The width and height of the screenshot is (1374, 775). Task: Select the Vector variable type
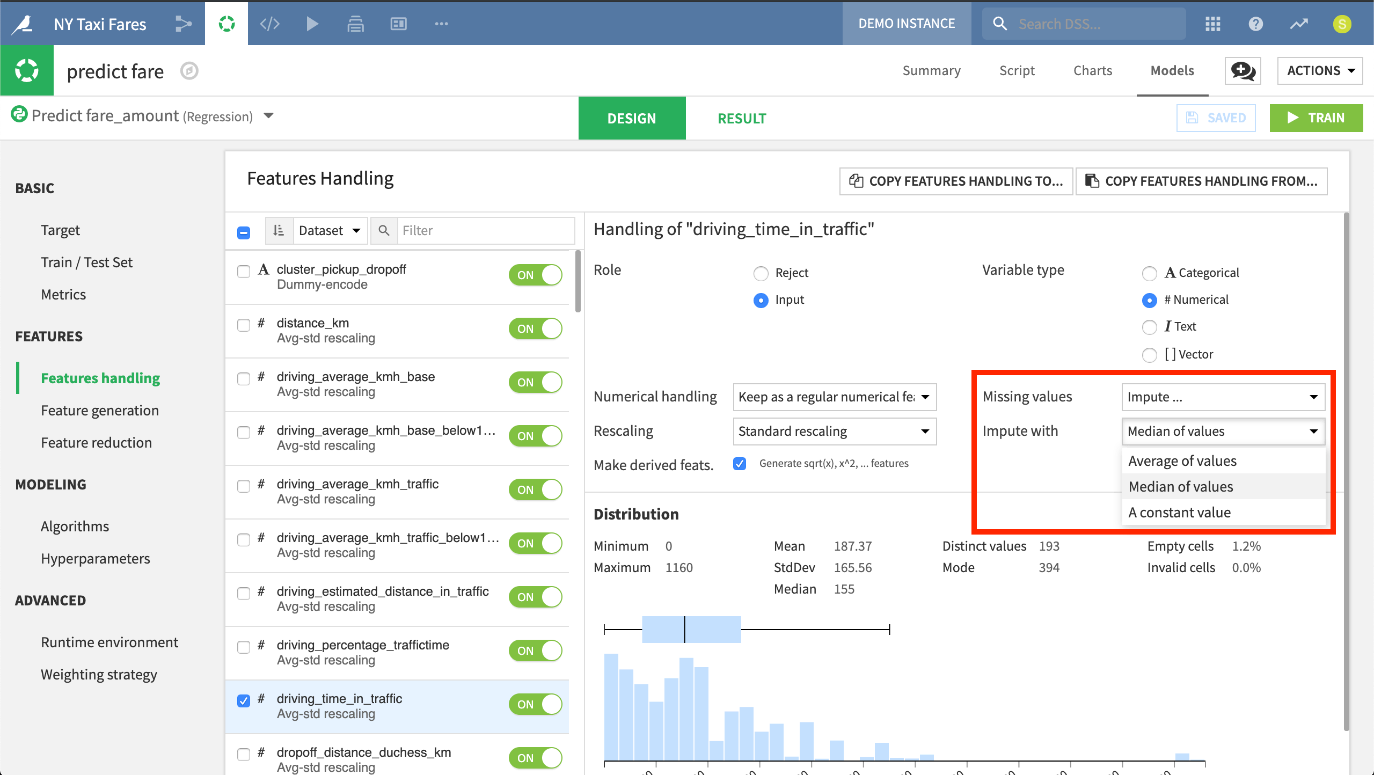[x=1150, y=355]
